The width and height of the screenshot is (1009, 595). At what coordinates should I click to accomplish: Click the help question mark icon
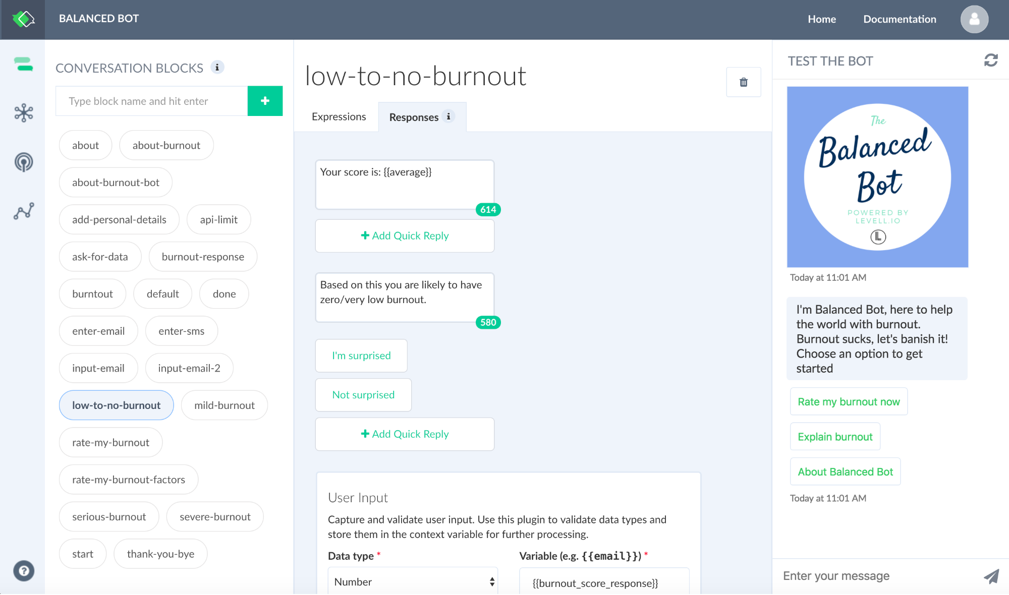pos(23,571)
